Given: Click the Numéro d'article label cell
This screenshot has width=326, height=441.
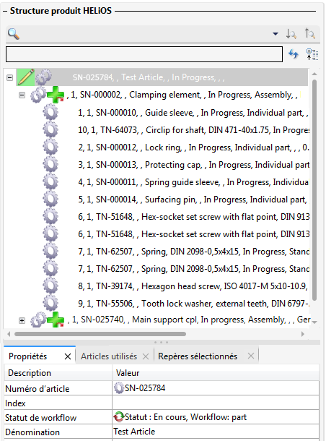Looking at the screenshot, I should [58, 388].
